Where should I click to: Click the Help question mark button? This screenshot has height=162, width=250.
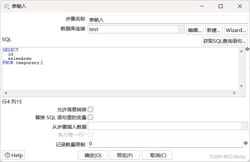[13, 155]
